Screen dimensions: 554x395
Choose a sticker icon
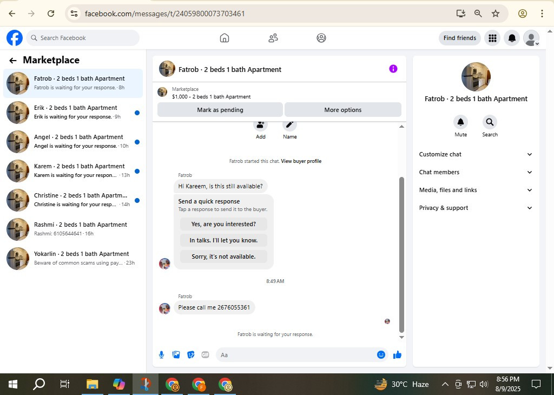(x=191, y=355)
